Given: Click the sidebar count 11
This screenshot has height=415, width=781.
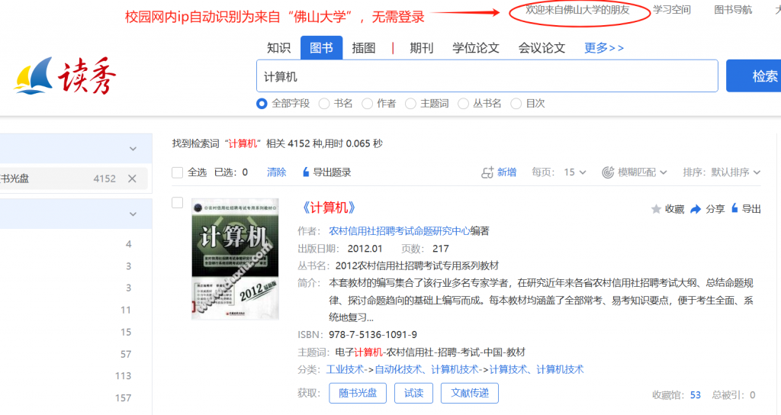Looking at the screenshot, I should tap(126, 310).
